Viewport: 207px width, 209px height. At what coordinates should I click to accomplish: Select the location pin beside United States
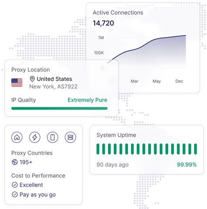tap(32, 79)
